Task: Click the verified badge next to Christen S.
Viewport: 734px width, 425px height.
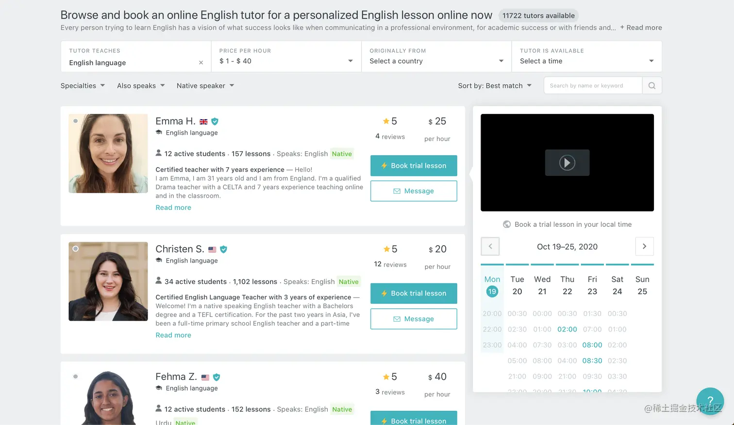Action: [223, 250]
